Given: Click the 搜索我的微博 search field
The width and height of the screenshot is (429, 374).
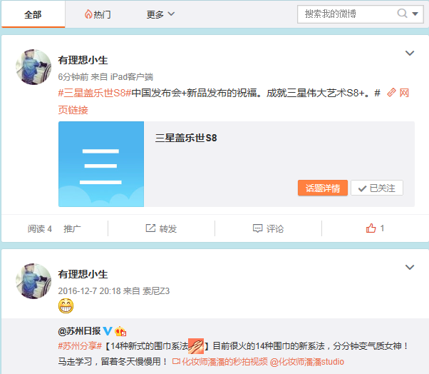Looking at the screenshot, I should [x=346, y=14].
